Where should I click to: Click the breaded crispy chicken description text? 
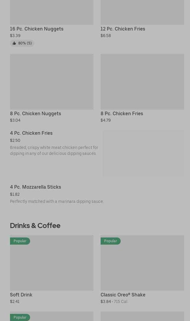(x=54, y=150)
